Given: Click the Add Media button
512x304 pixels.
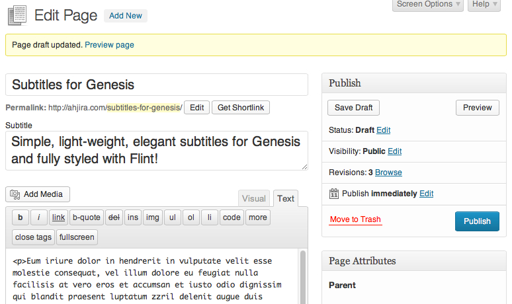Looking at the screenshot, I should (x=38, y=194).
